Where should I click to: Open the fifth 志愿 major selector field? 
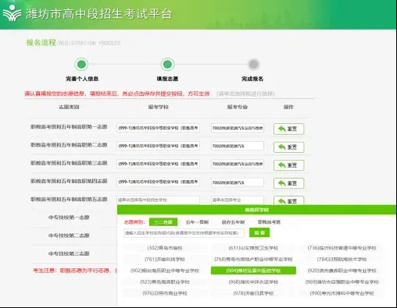[x=238, y=200]
